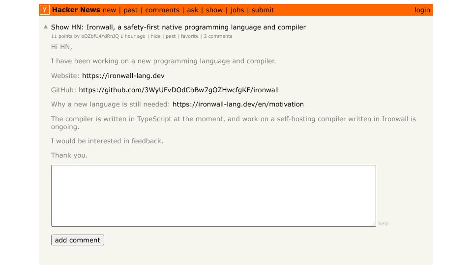Open the submit page
This screenshot has width=472, height=265.
(x=263, y=10)
